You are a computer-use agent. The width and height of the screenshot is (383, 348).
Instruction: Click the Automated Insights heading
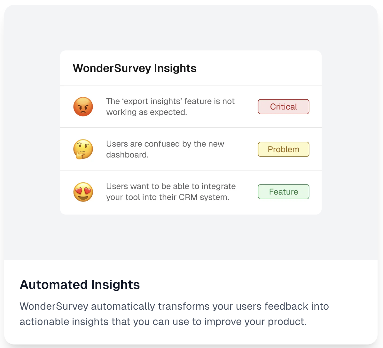coord(80,284)
